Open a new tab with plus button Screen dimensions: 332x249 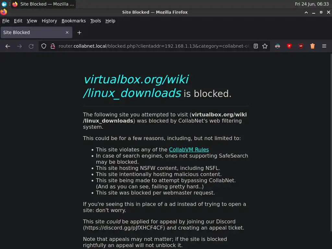pyautogui.click(x=79, y=33)
